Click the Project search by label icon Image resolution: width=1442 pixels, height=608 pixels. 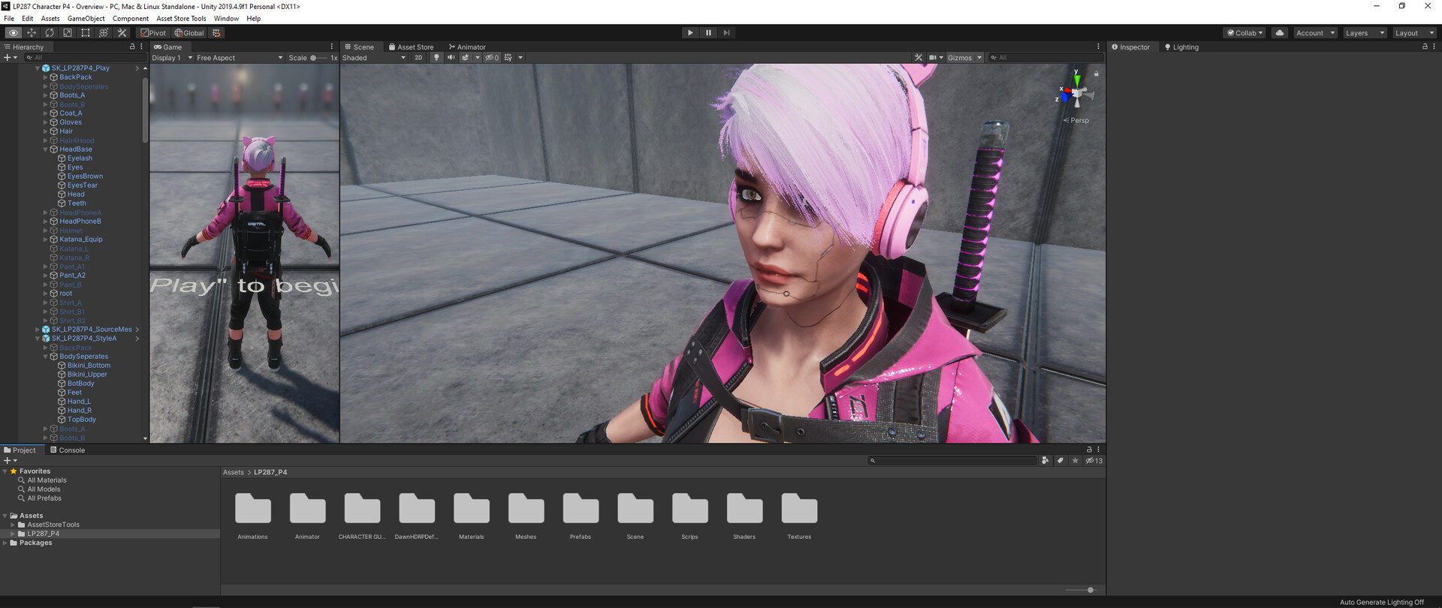click(1060, 461)
